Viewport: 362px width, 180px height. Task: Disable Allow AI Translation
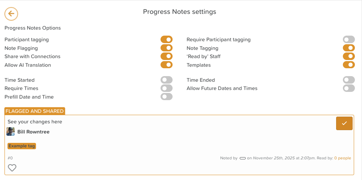pos(166,65)
